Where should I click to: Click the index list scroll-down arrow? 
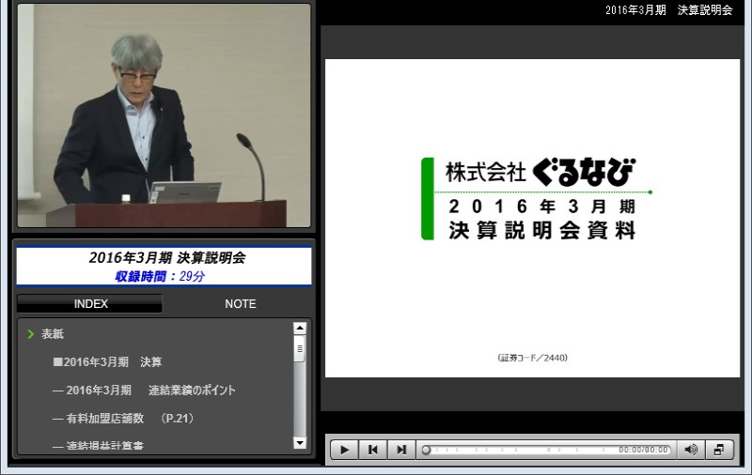tap(300, 443)
